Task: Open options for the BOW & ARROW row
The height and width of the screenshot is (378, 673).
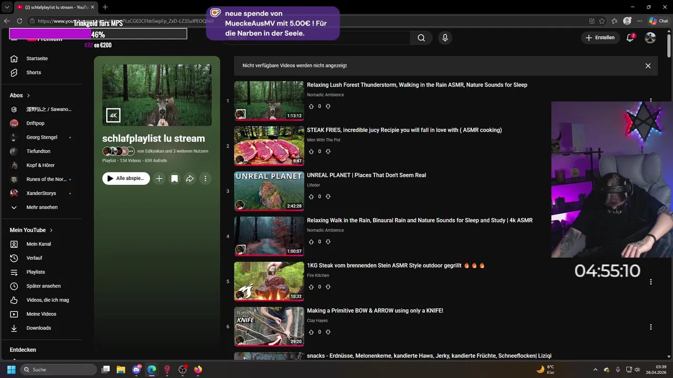Action: (650, 327)
